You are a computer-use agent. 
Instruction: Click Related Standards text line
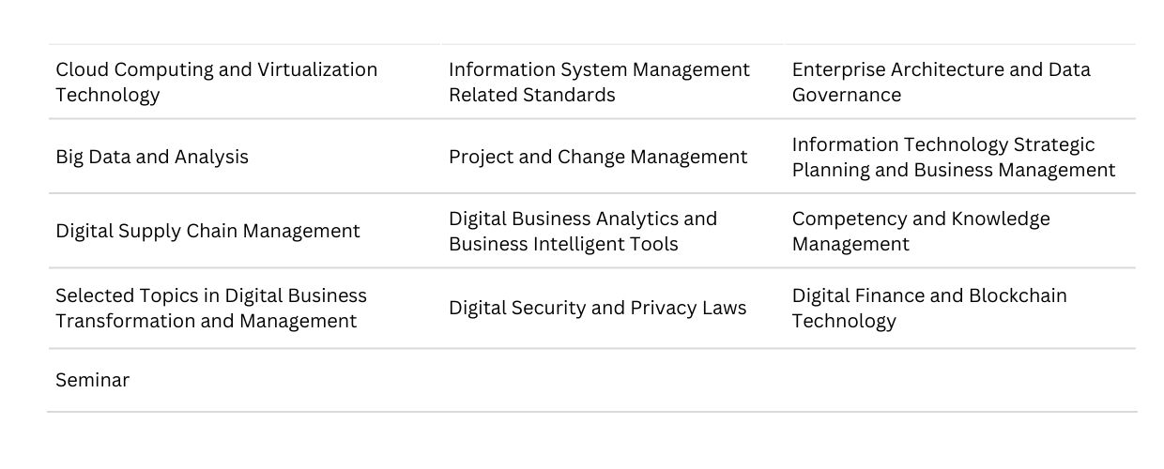[532, 95]
